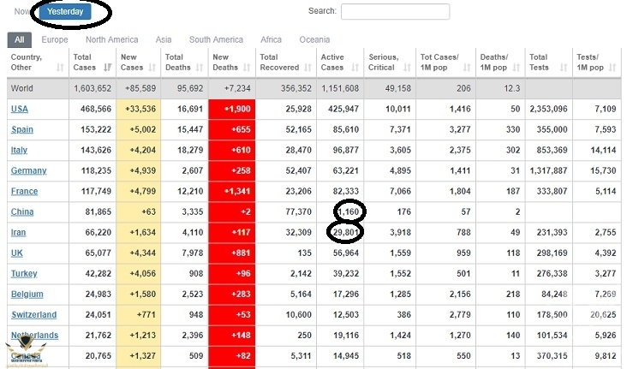Open the Iran country page link
The image size is (627, 369).
click(x=19, y=232)
